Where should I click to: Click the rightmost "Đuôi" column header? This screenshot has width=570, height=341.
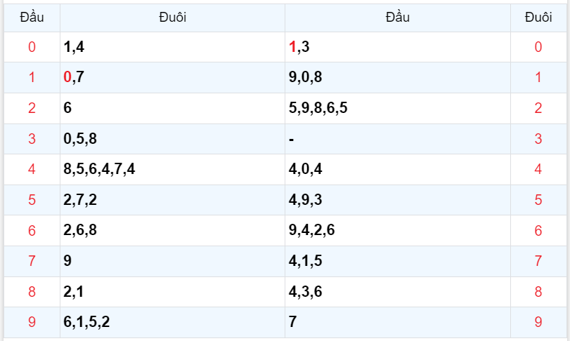tap(538, 18)
